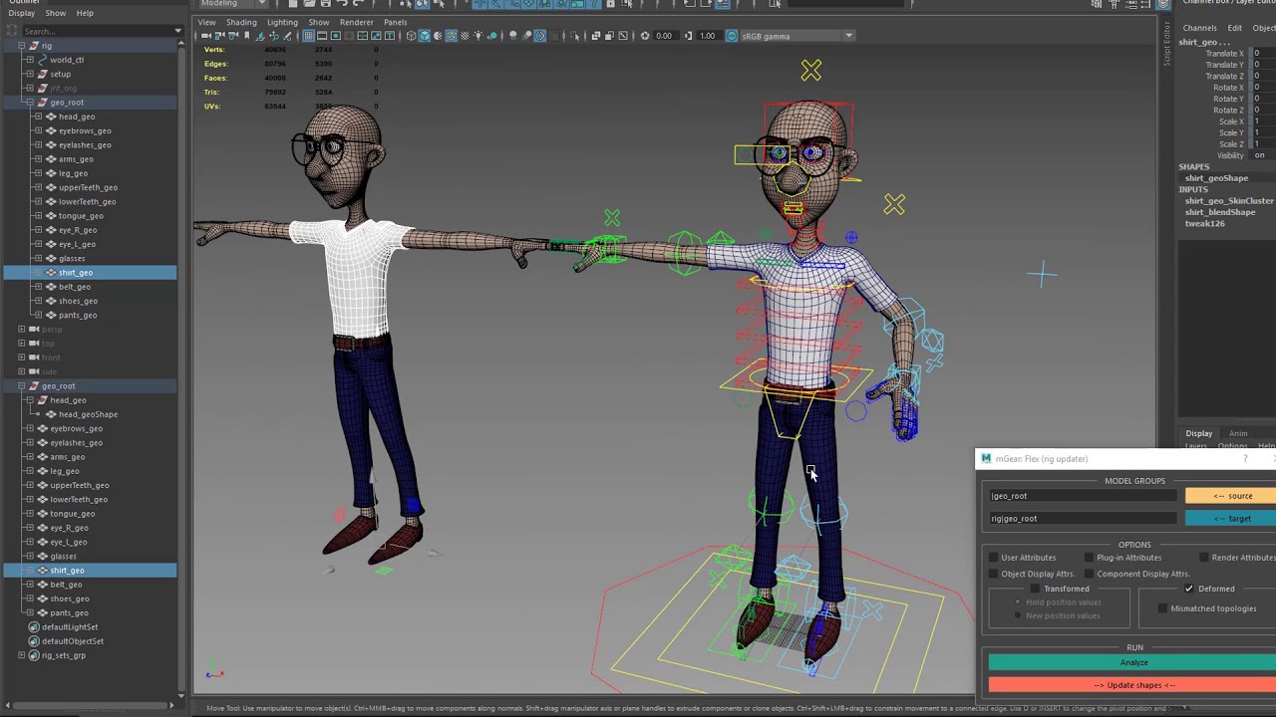Open the Outliner Display menu

click(x=22, y=13)
